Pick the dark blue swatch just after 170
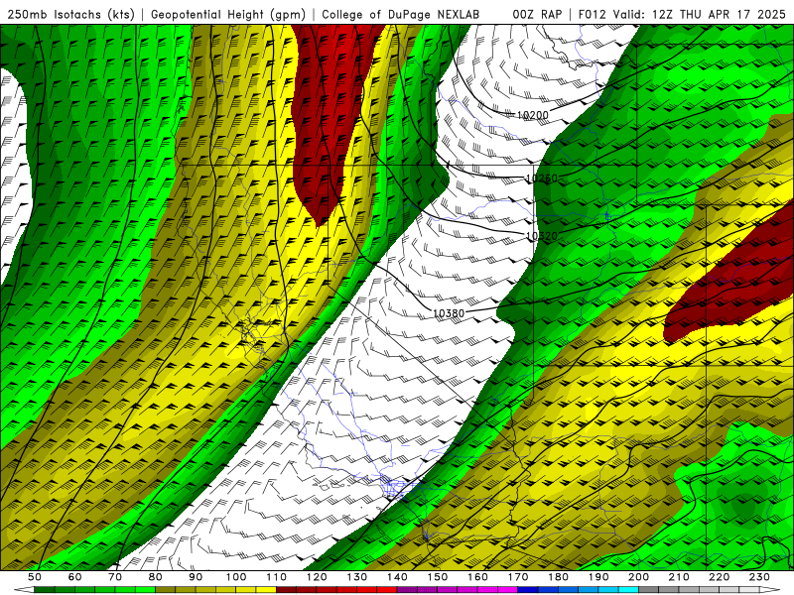 (x=528, y=590)
